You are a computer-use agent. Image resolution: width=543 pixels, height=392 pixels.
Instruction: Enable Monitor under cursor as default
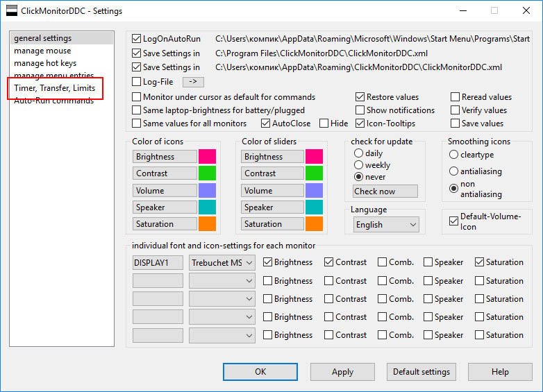(x=136, y=97)
